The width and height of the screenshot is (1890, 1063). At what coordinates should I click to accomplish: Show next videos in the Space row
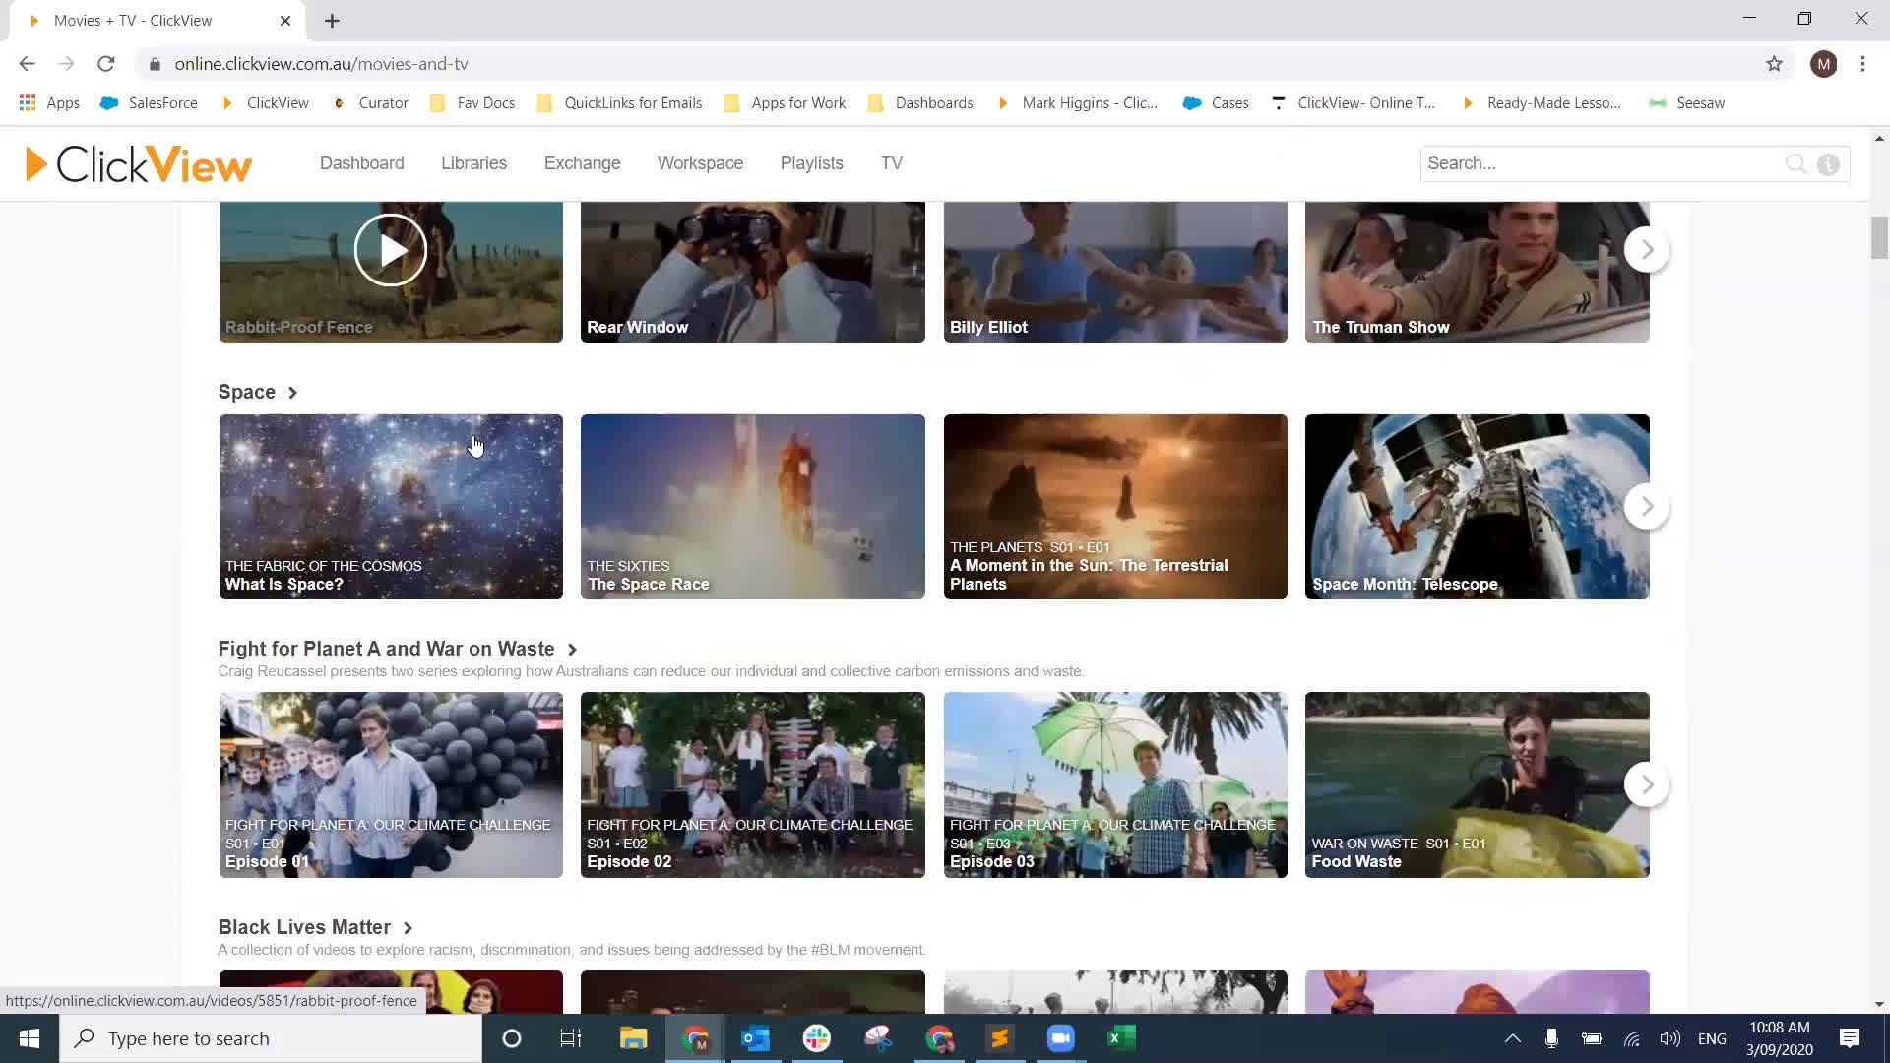pos(1647,507)
